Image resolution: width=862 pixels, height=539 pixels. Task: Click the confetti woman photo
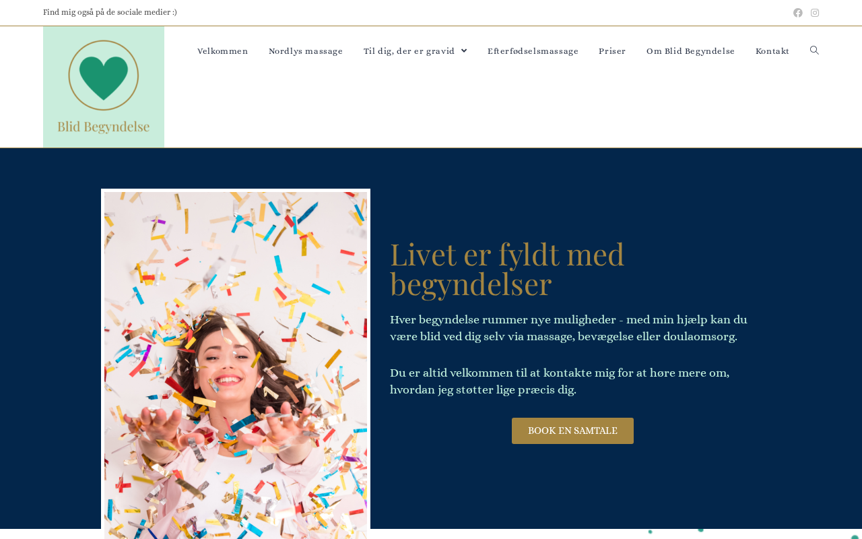(236, 364)
